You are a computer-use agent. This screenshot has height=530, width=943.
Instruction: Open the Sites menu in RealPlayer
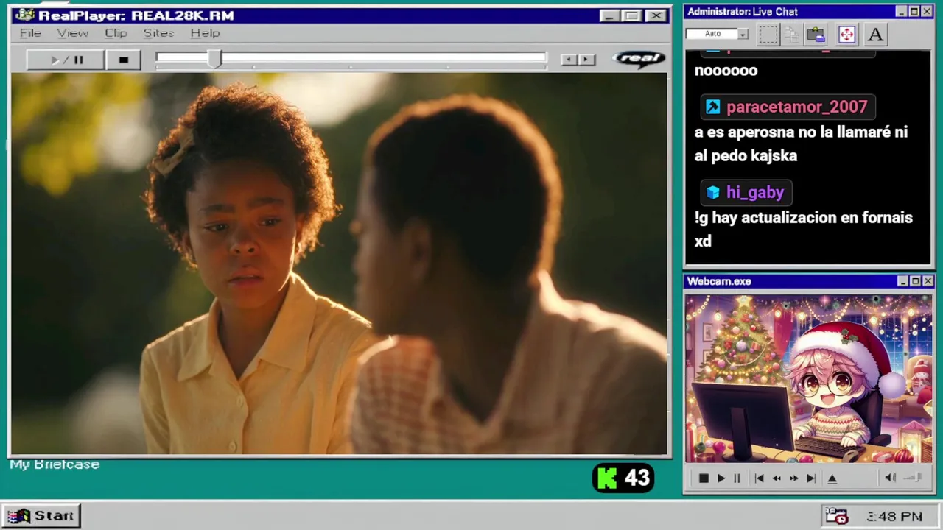(x=158, y=33)
